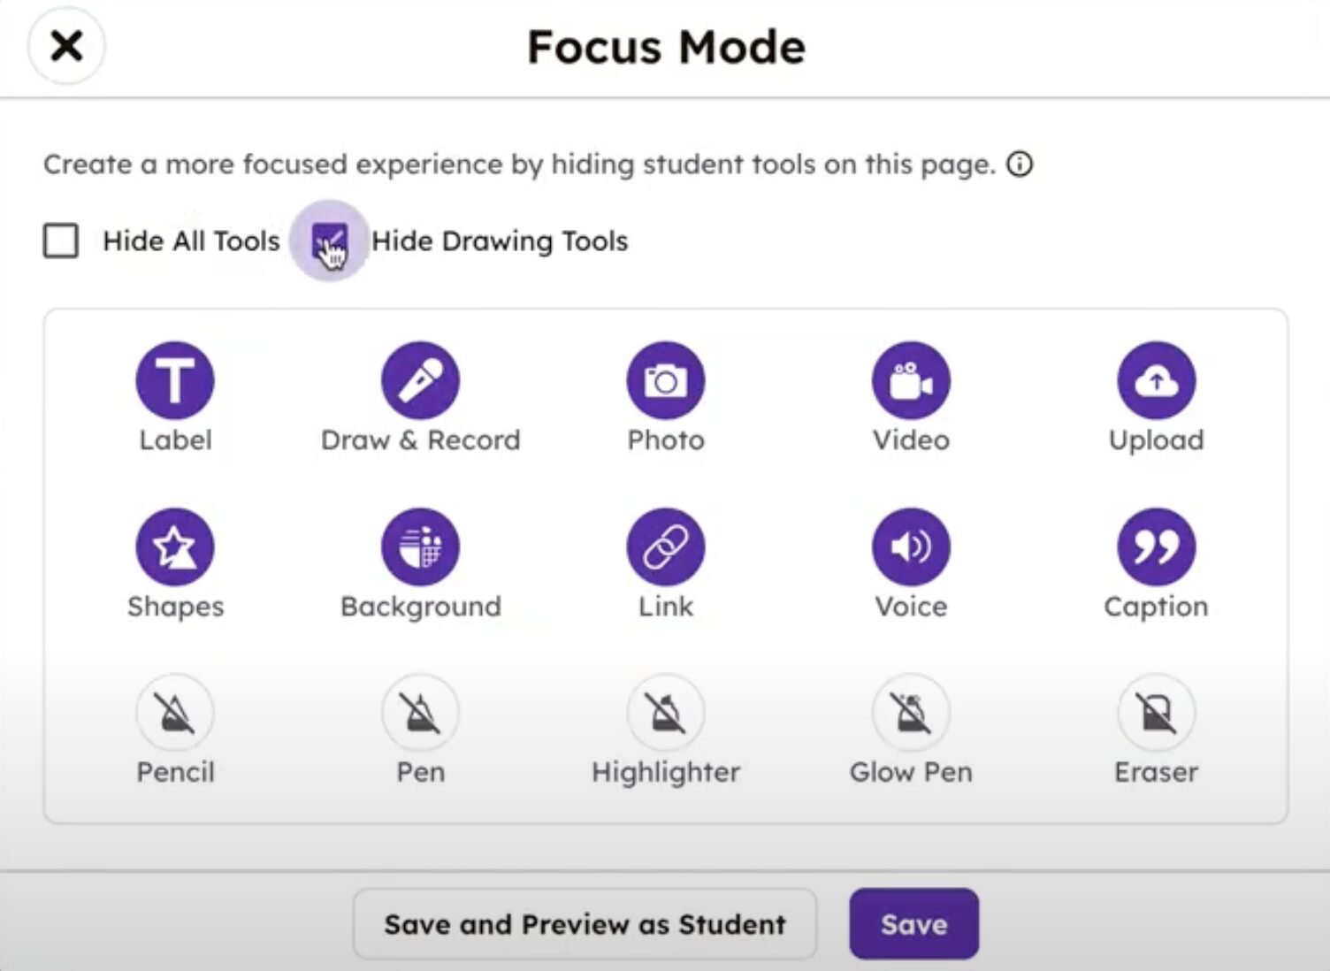The width and height of the screenshot is (1330, 971).
Task: Select the Voice speaker icon
Action: [x=910, y=546]
